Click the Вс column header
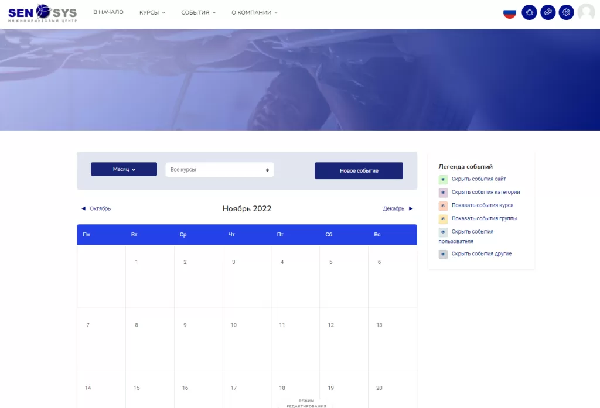This screenshot has width=600, height=408. coord(377,234)
